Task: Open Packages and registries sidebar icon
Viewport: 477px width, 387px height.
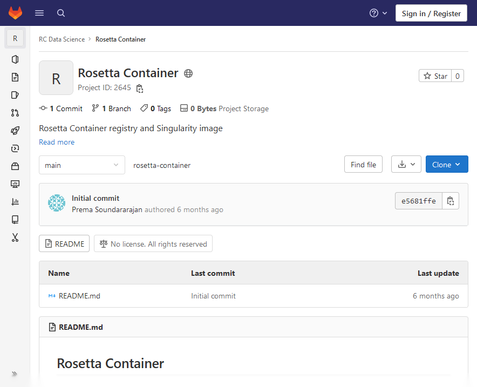Action: coord(15,166)
